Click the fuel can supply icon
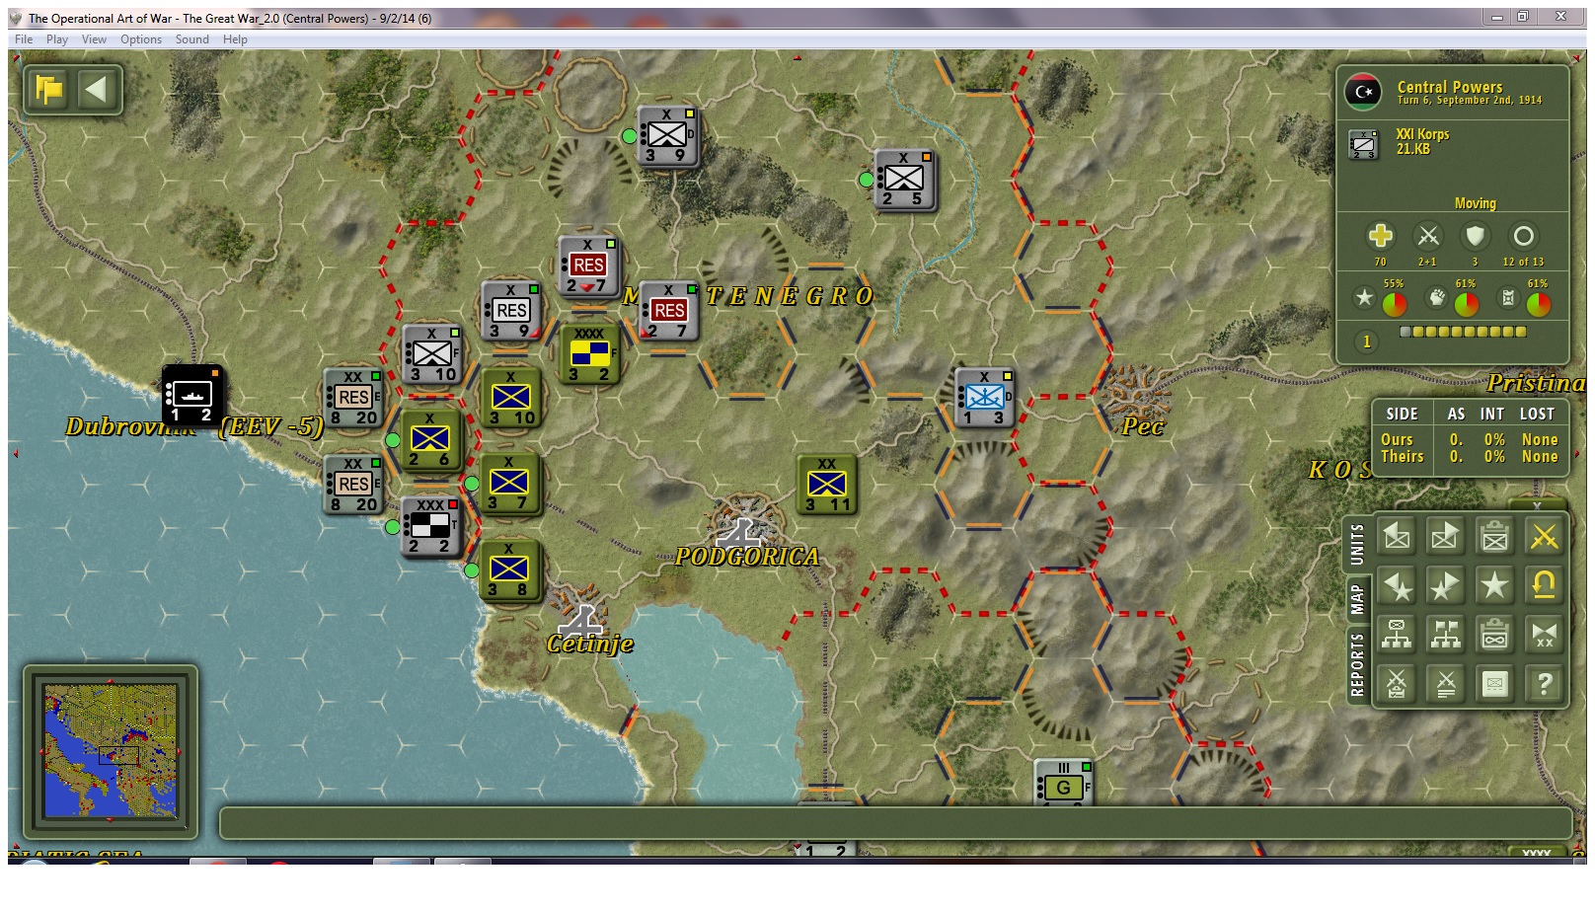Image resolution: width=1595 pixels, height=911 pixels. click(x=1508, y=297)
